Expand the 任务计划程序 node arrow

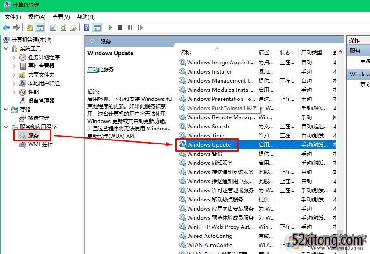tap(14, 57)
